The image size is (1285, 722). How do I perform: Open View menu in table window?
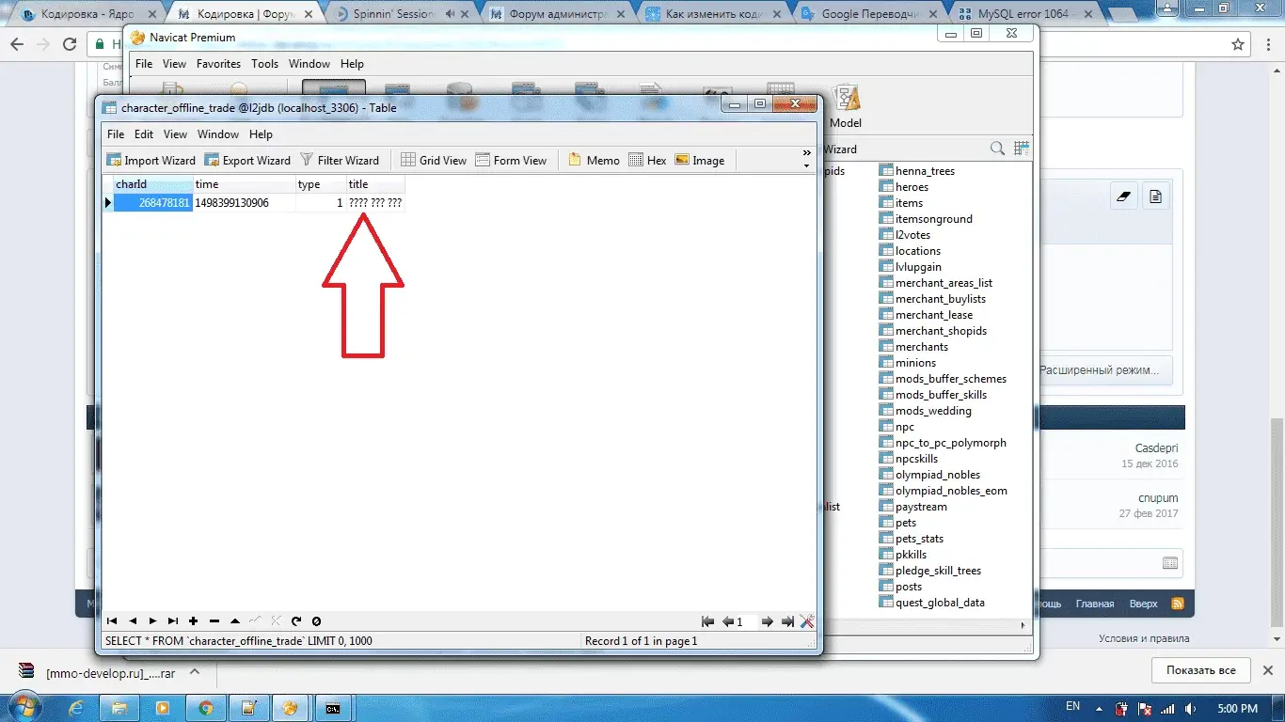[175, 134]
